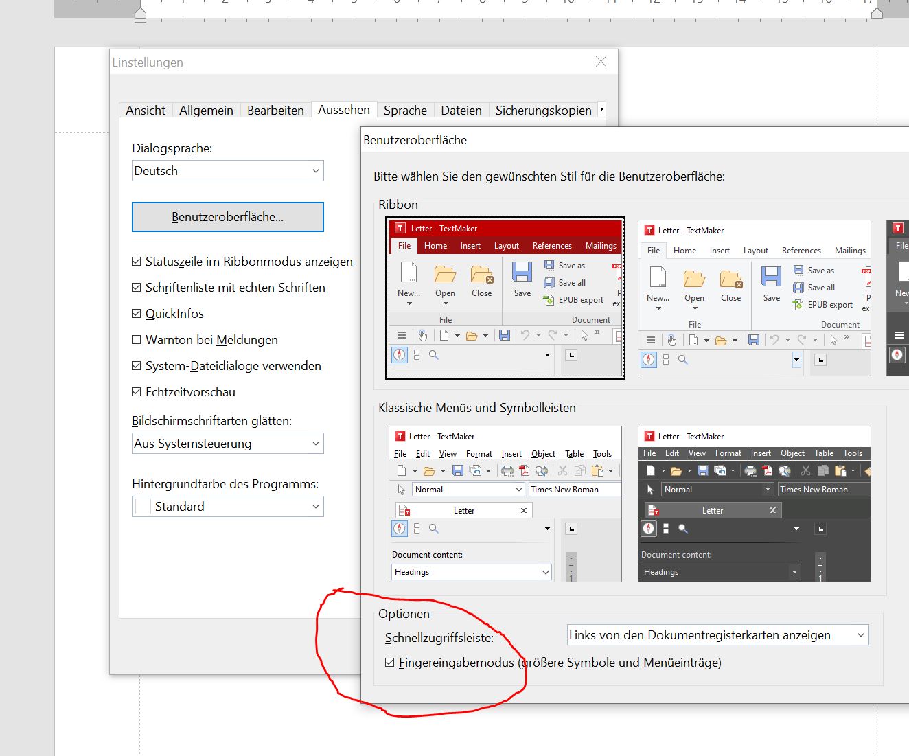Viewport: 909px width, 756px height.
Task: Choose the light classic menus style thumbnail
Action: (505, 504)
